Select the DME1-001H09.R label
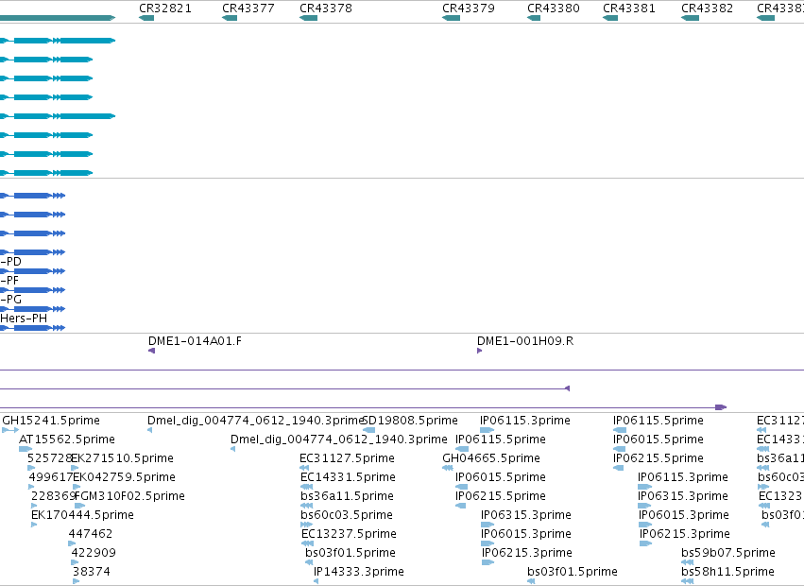This screenshot has height=586, width=804. click(525, 341)
